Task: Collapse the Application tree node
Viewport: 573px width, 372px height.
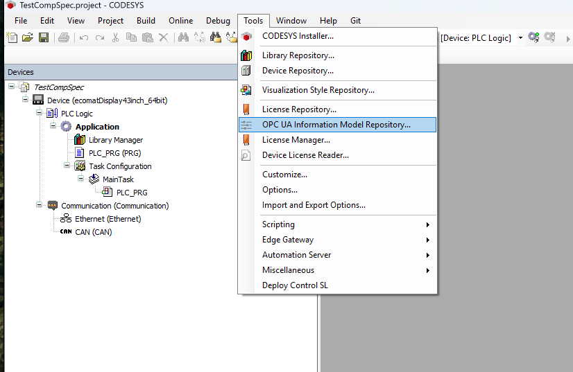Action: point(53,125)
